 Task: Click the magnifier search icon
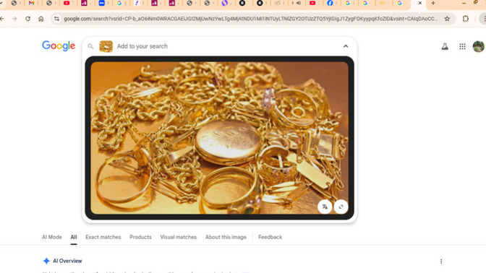90,46
